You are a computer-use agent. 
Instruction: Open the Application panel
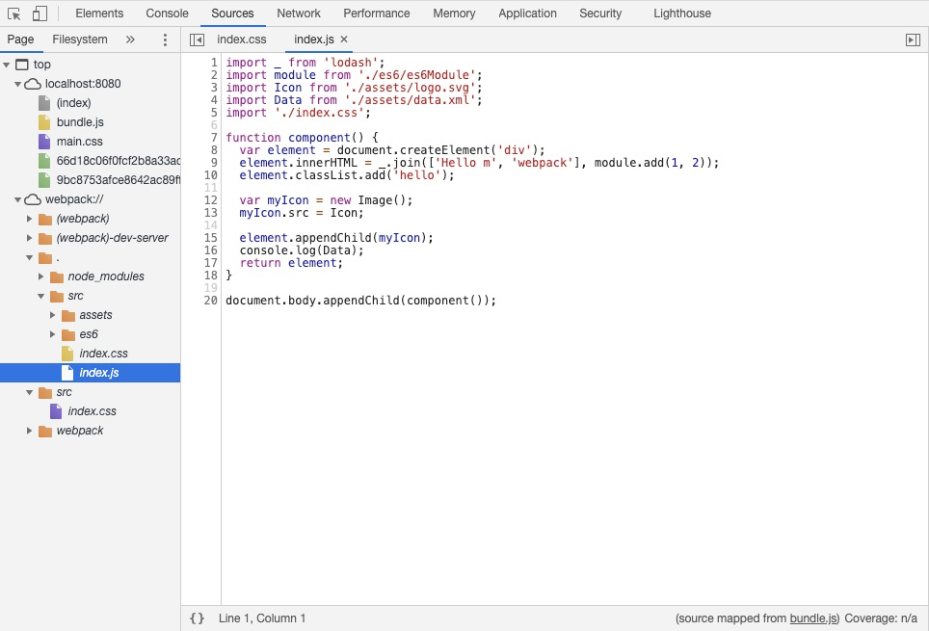[x=527, y=13]
